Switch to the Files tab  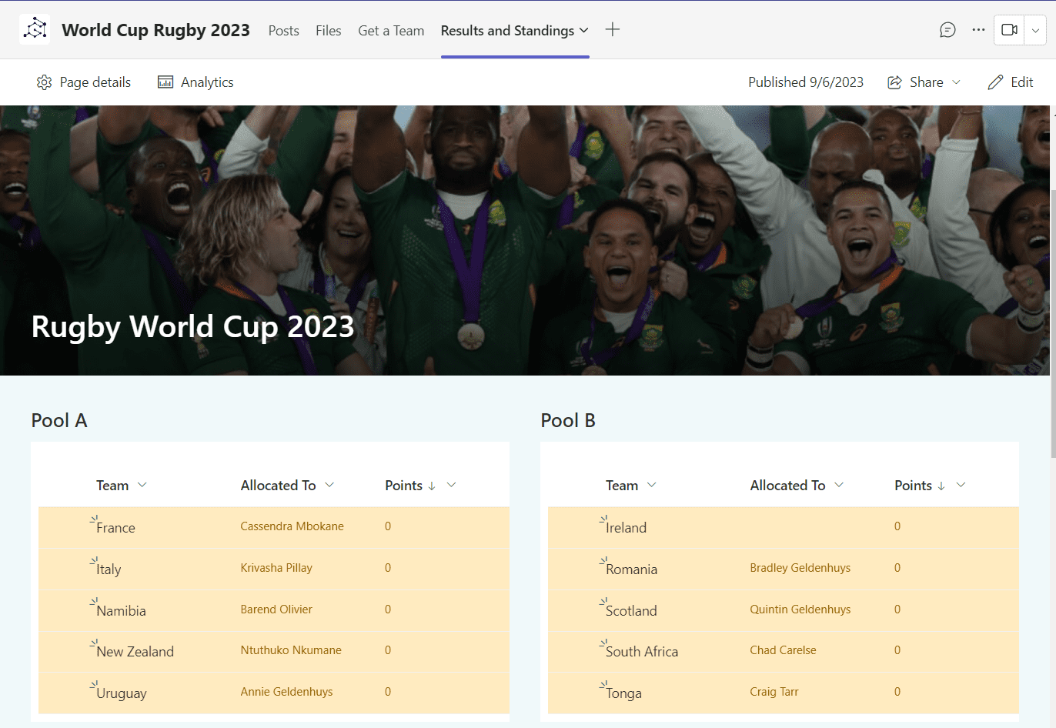(x=328, y=31)
